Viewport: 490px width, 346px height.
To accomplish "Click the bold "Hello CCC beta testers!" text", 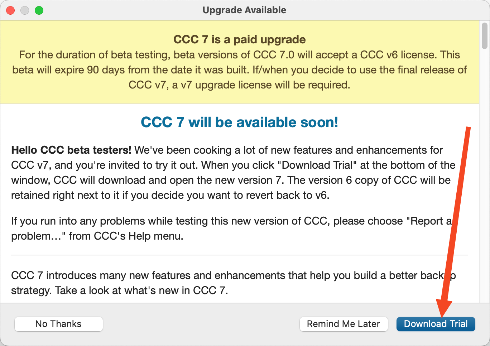I will pyautogui.click(x=71, y=150).
